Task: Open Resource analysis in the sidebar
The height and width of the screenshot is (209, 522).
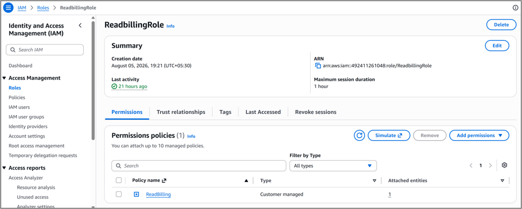Action: click(36, 187)
